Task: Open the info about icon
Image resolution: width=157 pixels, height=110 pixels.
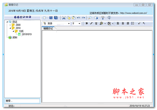Action: click(x=109, y=18)
